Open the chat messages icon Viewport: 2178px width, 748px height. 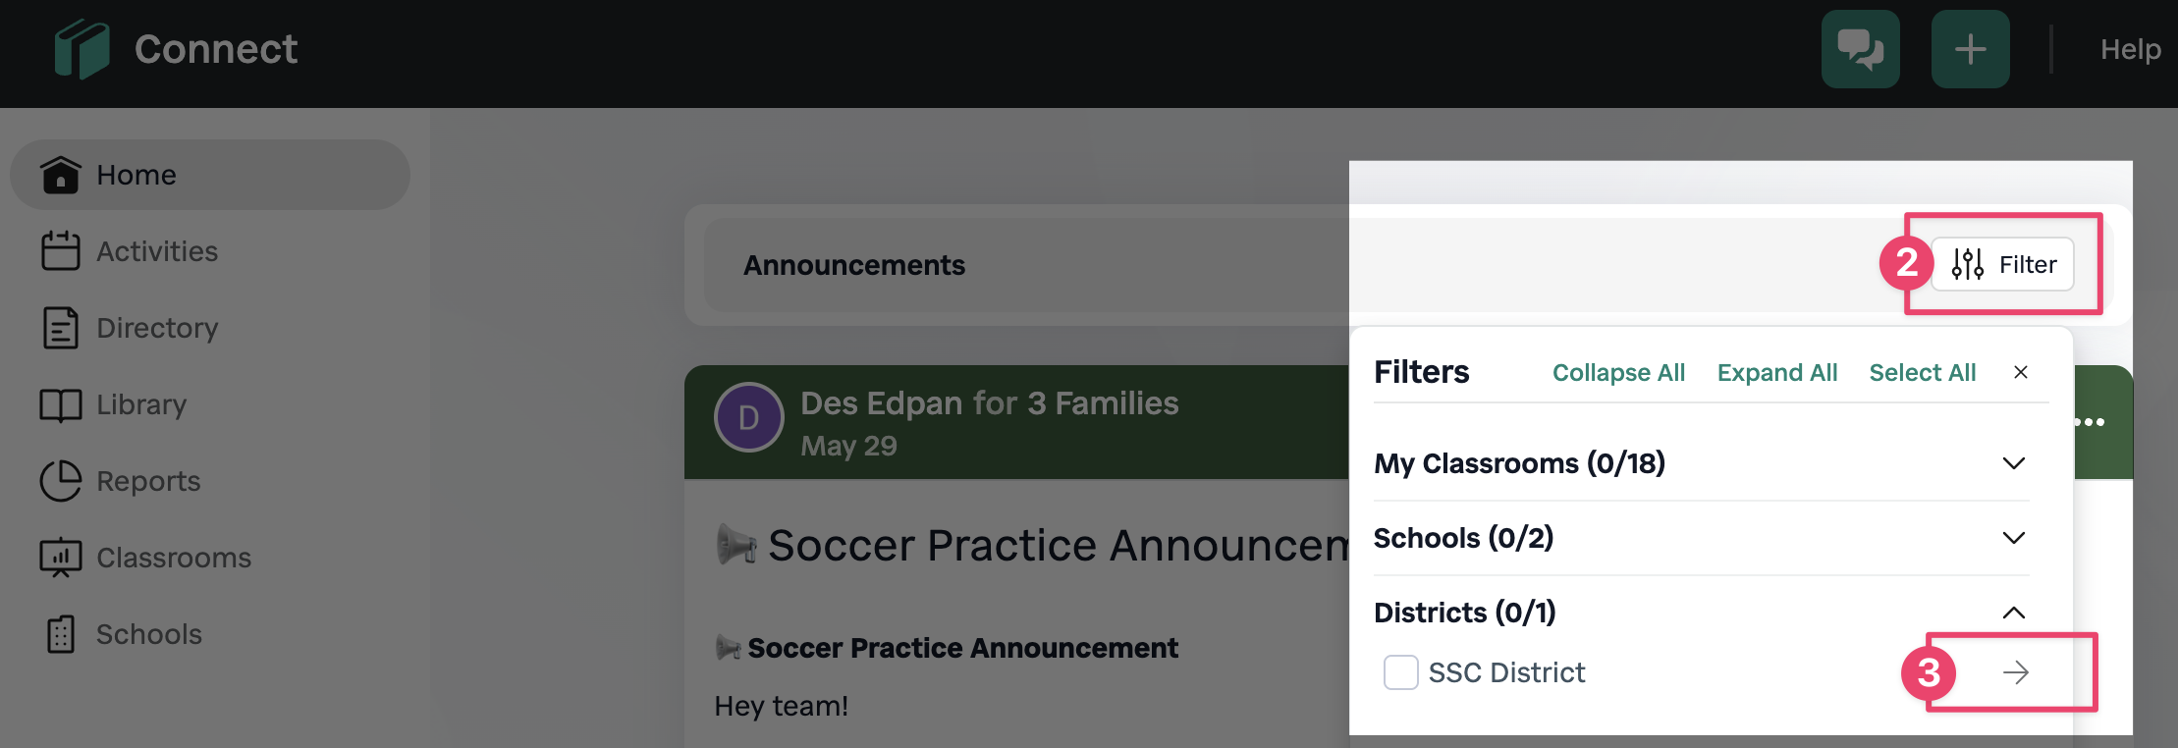coord(1860,49)
